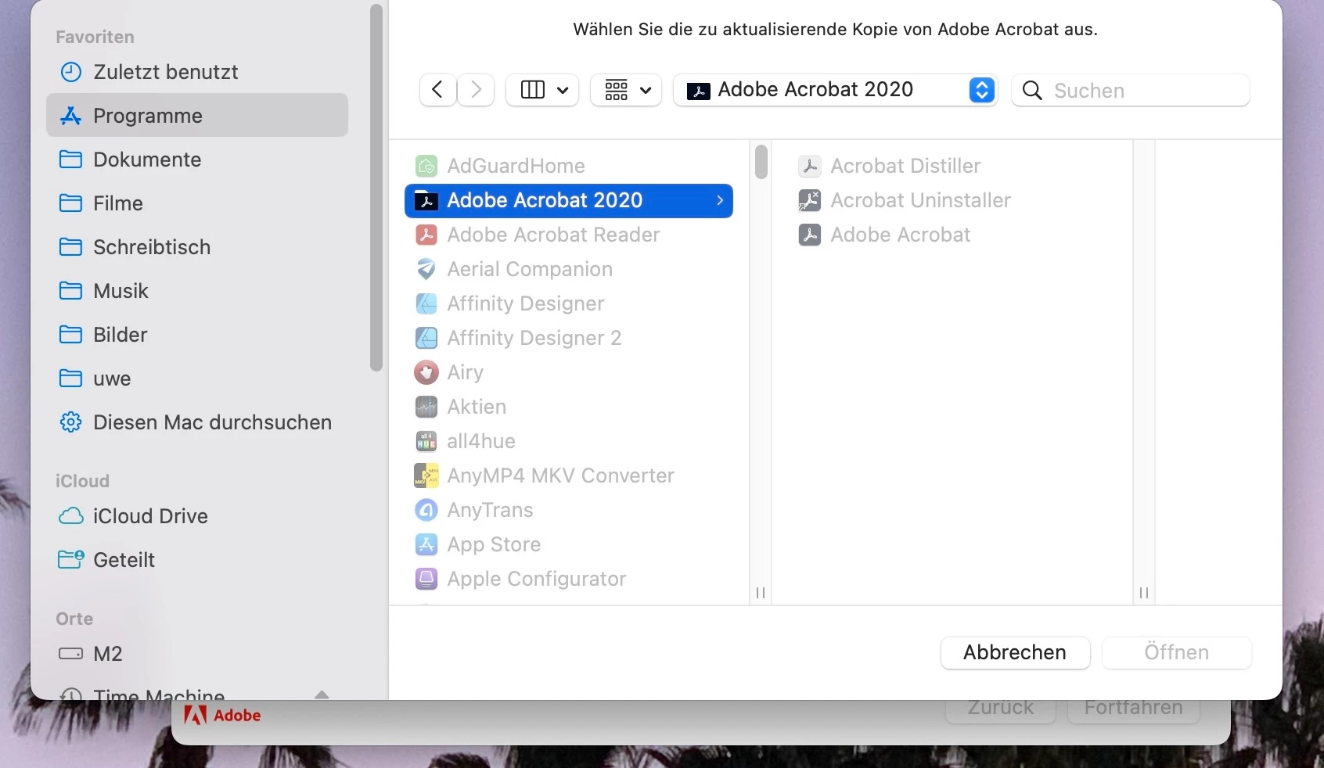The image size is (1324, 768).
Task: Click the Programme app-store style icon
Action: 70,116
